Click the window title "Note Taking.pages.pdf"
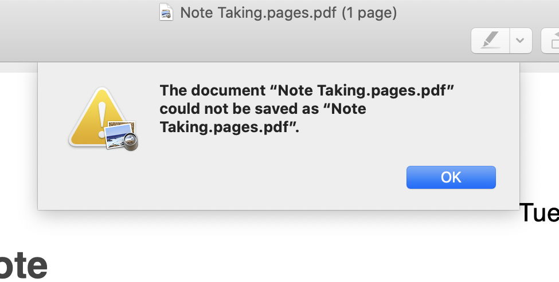The image size is (559, 282). point(258,13)
